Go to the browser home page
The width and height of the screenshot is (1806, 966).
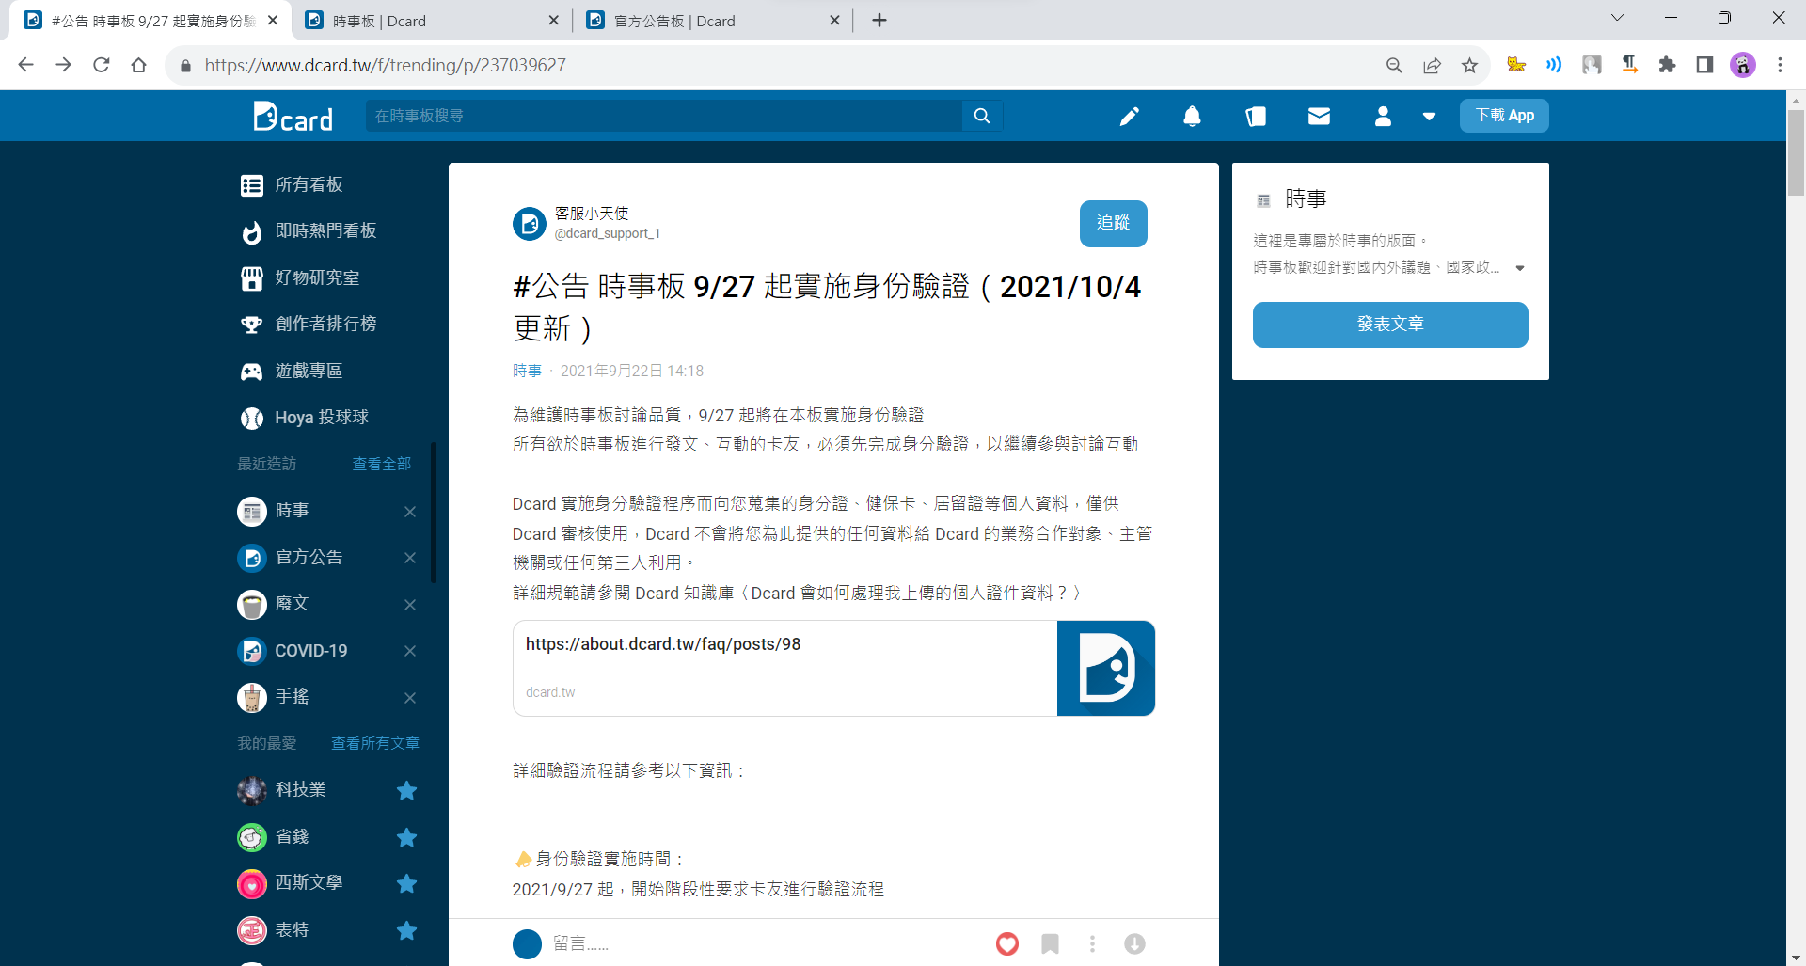[x=139, y=65]
